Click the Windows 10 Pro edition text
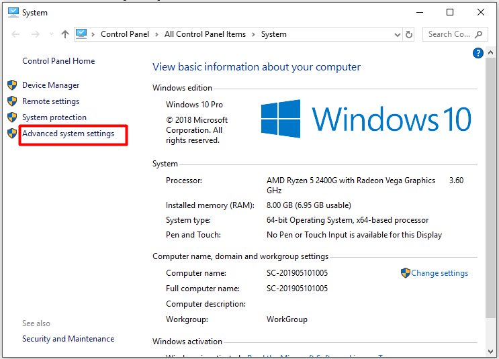The image size is (499, 359). coord(194,105)
